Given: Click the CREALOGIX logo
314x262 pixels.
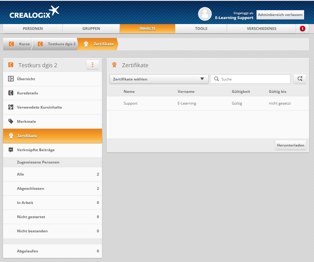Looking at the screenshot, I should 34,12.
